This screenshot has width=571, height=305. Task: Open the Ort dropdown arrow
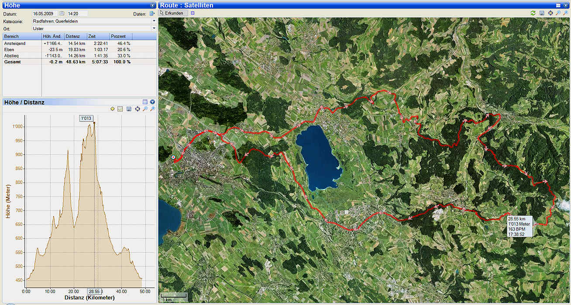click(x=154, y=28)
